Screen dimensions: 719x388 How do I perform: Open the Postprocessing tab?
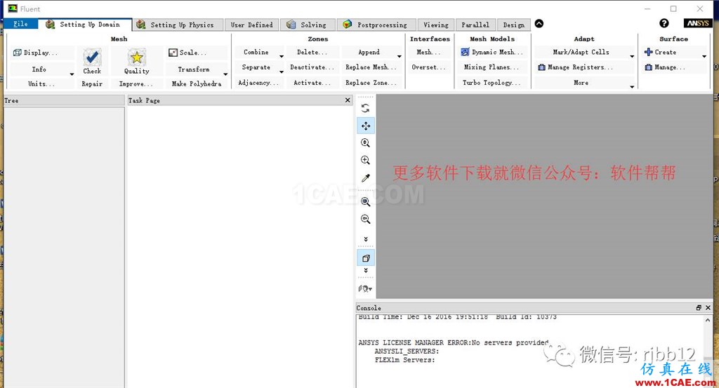pyautogui.click(x=376, y=25)
